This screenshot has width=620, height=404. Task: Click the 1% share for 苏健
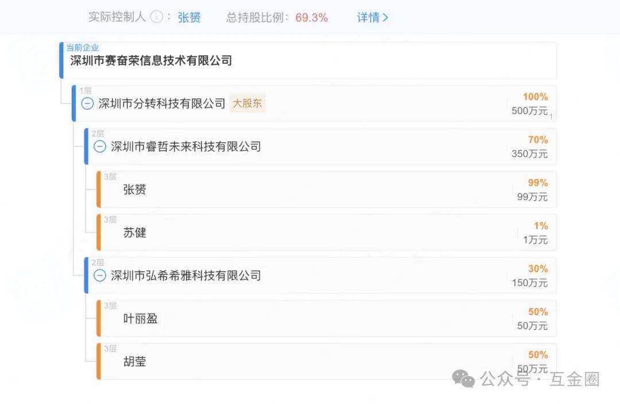pos(541,226)
